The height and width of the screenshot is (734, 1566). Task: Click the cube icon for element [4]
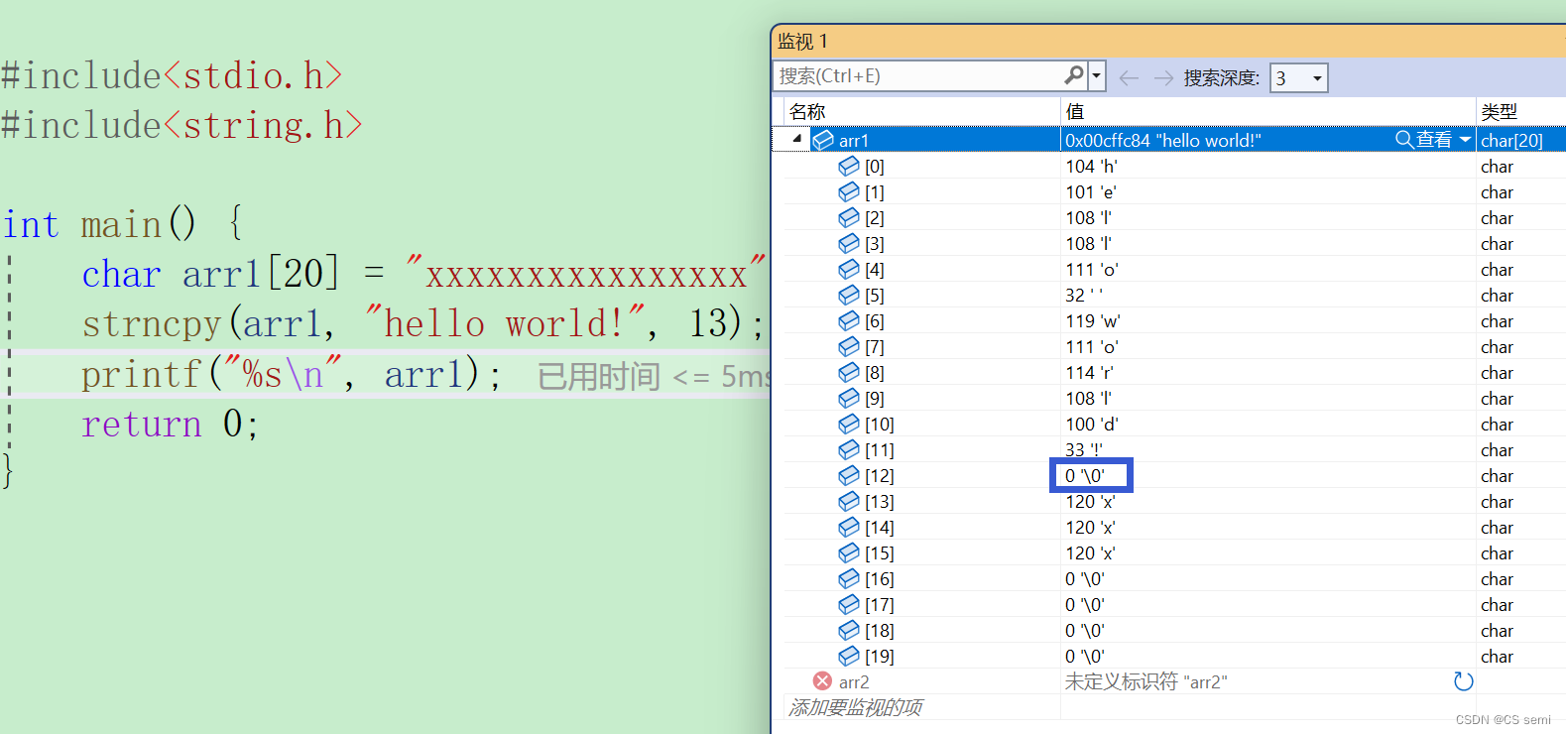849,269
